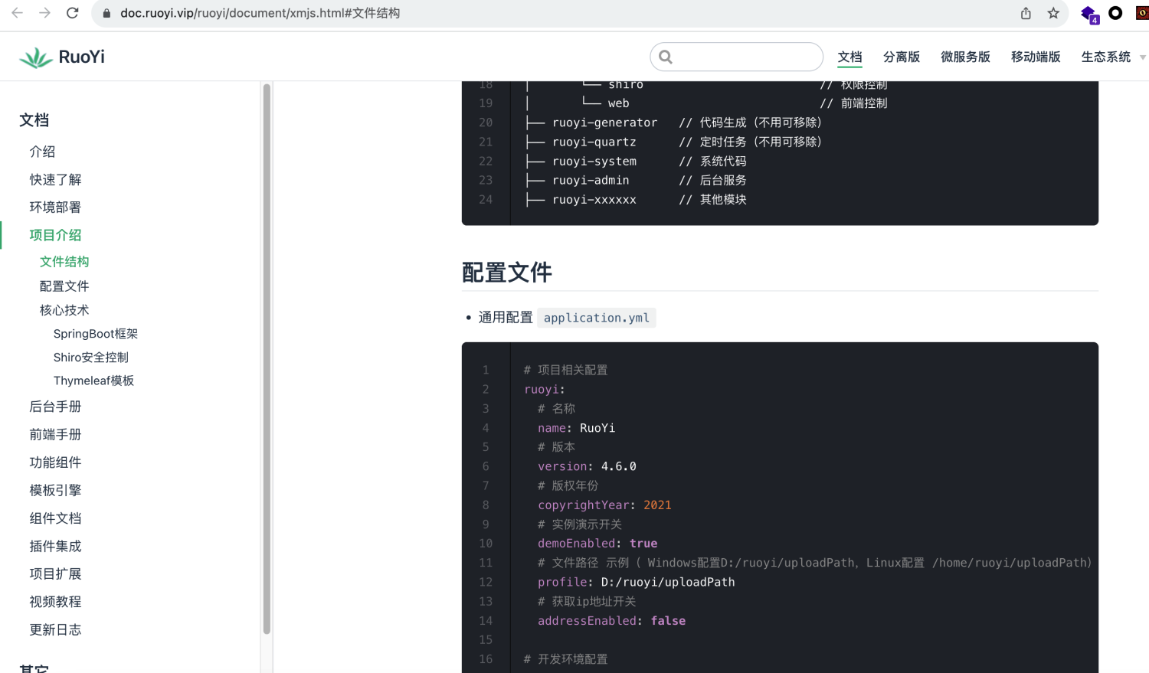The image size is (1149, 673).
Task: Reload the page with refresh icon
Action: (x=73, y=13)
